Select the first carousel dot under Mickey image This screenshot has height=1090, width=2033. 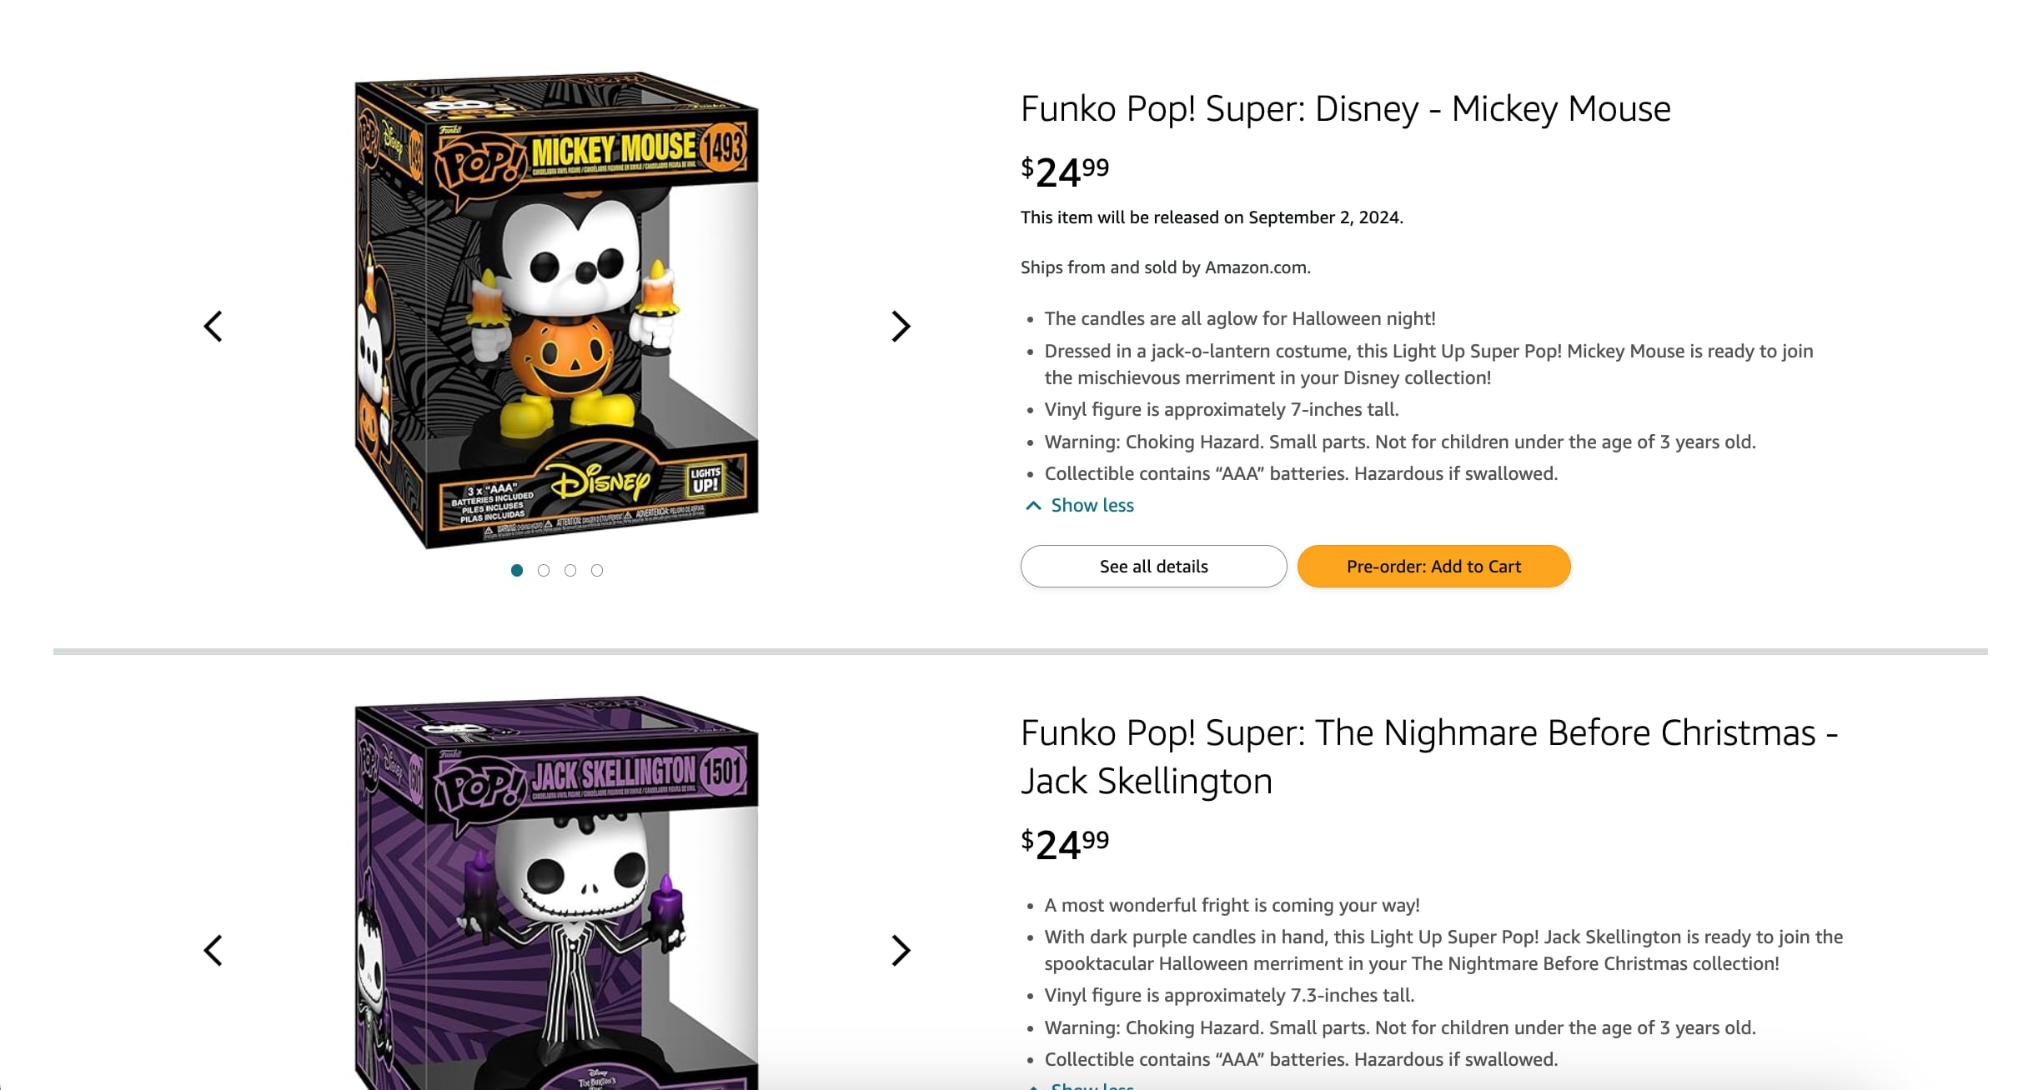(x=517, y=571)
